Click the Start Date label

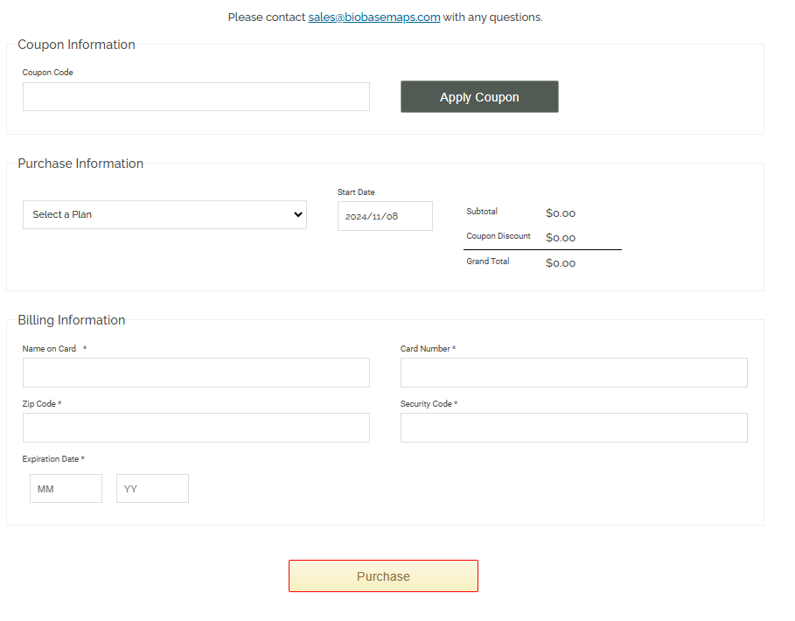coord(356,192)
